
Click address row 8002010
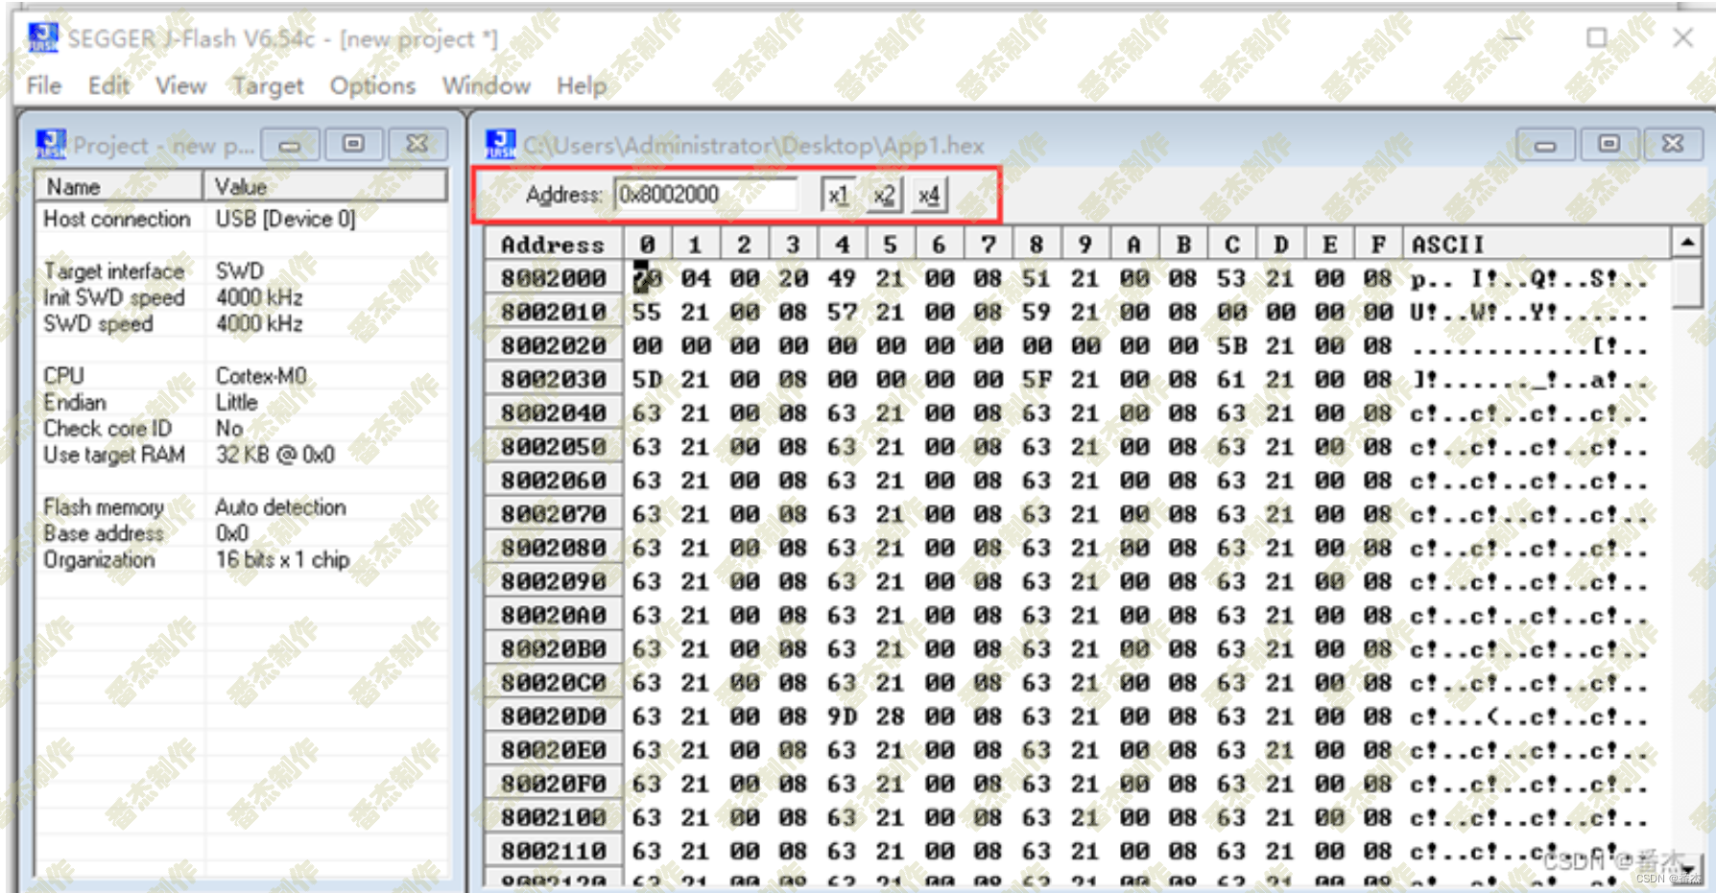tap(554, 312)
